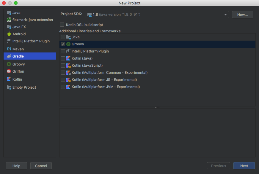Click the Groovy library icon in frameworks list

point(68,44)
